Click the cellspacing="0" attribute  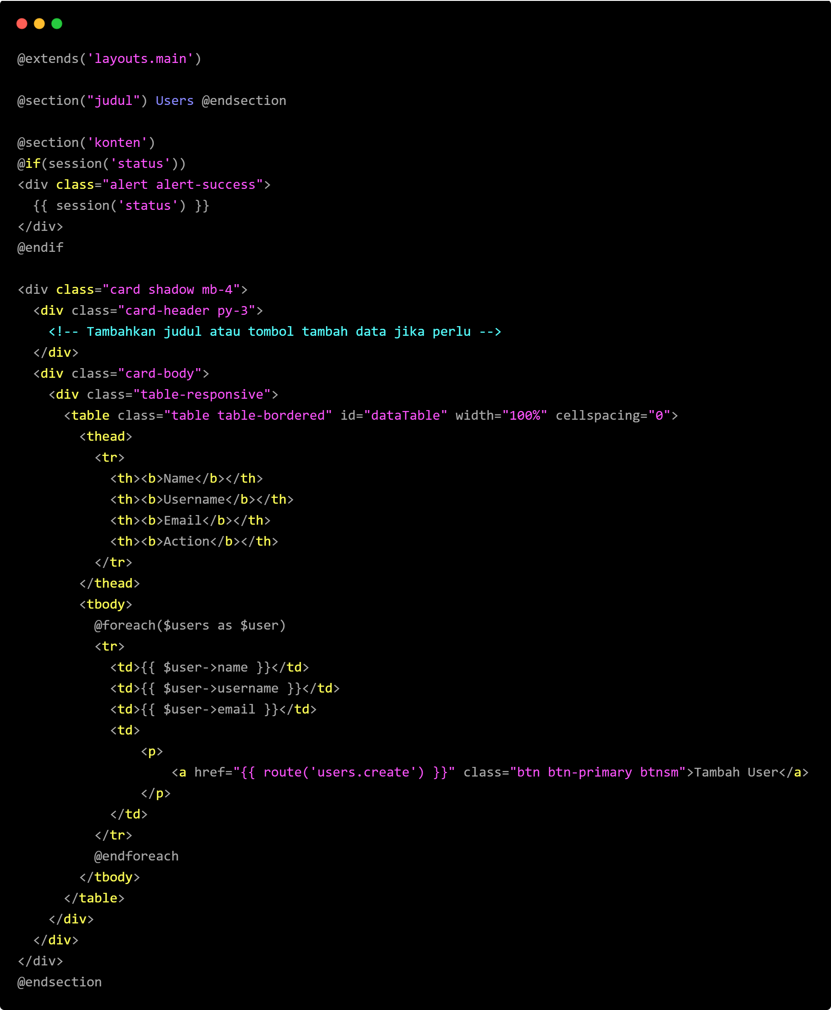coord(616,415)
